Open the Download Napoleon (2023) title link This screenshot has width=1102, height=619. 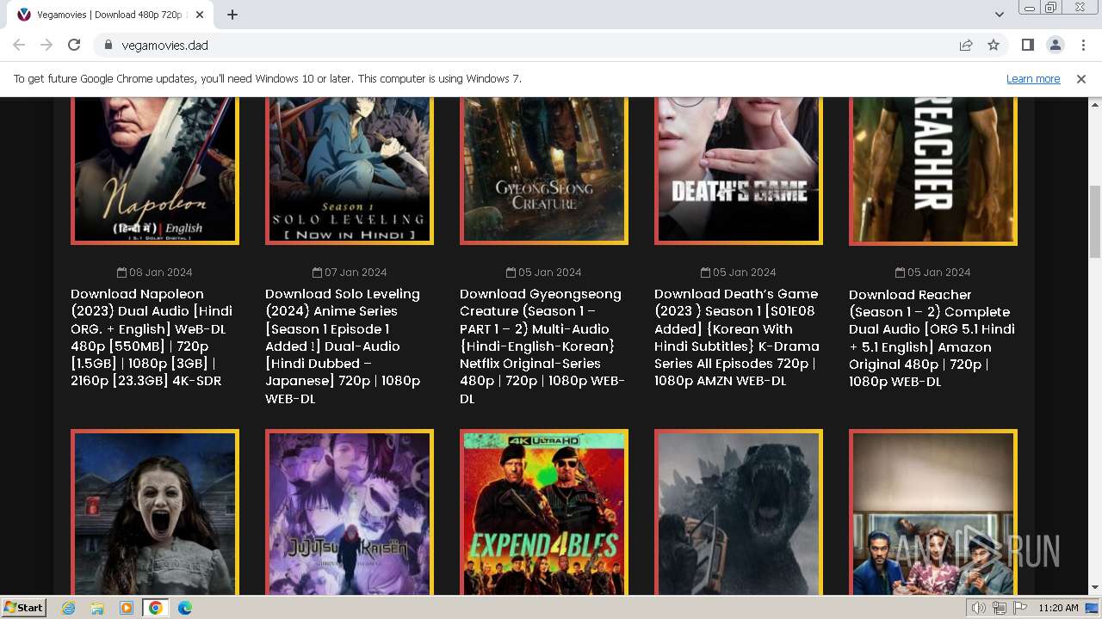coord(152,337)
